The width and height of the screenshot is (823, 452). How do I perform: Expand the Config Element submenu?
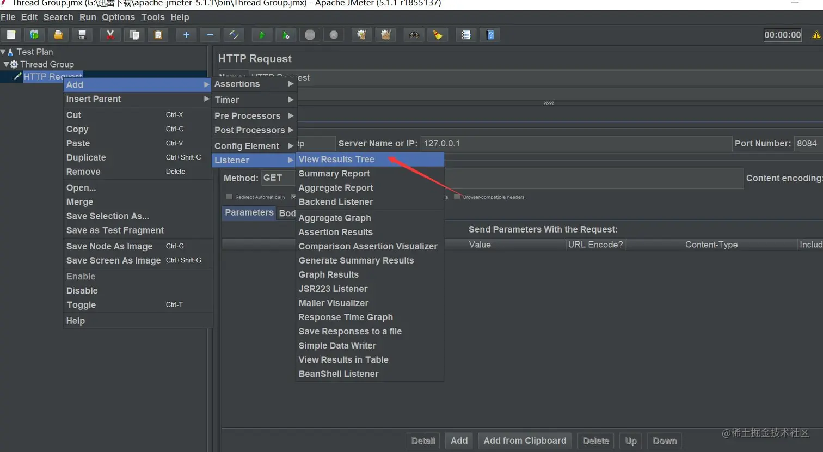254,146
